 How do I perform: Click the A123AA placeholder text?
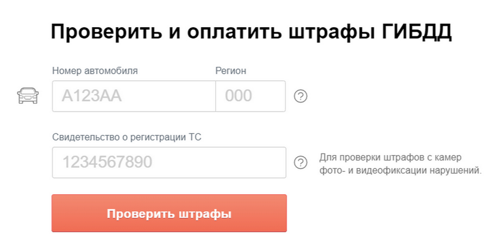point(91,96)
